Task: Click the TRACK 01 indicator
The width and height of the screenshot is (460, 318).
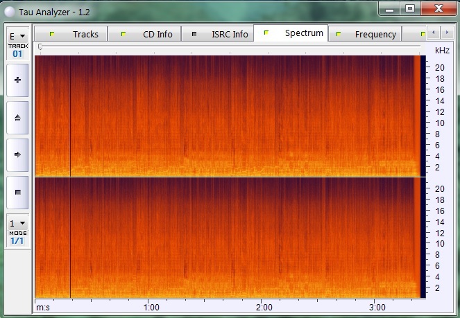Action: coord(17,50)
